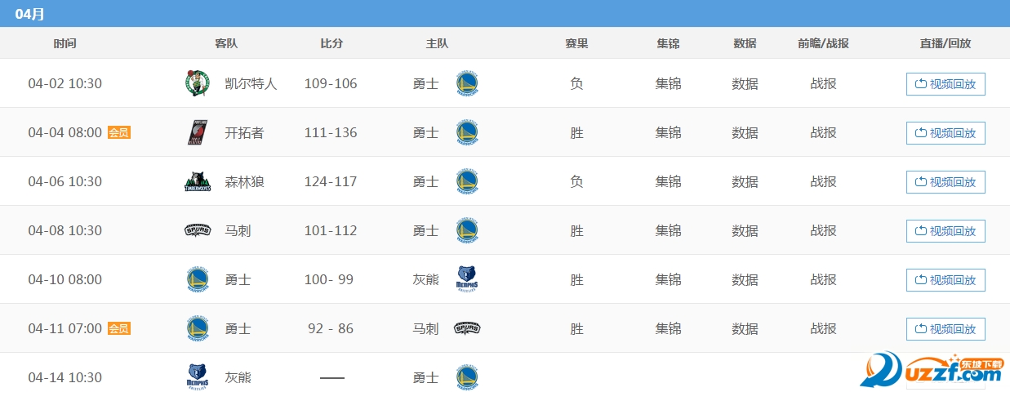Click the Spurs logo in 04-08 row
The image size is (1010, 401).
tap(197, 230)
